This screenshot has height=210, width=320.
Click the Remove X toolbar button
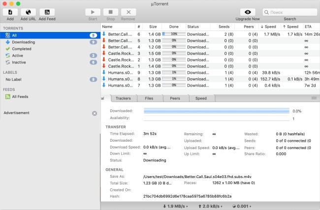pyautogui.click(x=128, y=12)
